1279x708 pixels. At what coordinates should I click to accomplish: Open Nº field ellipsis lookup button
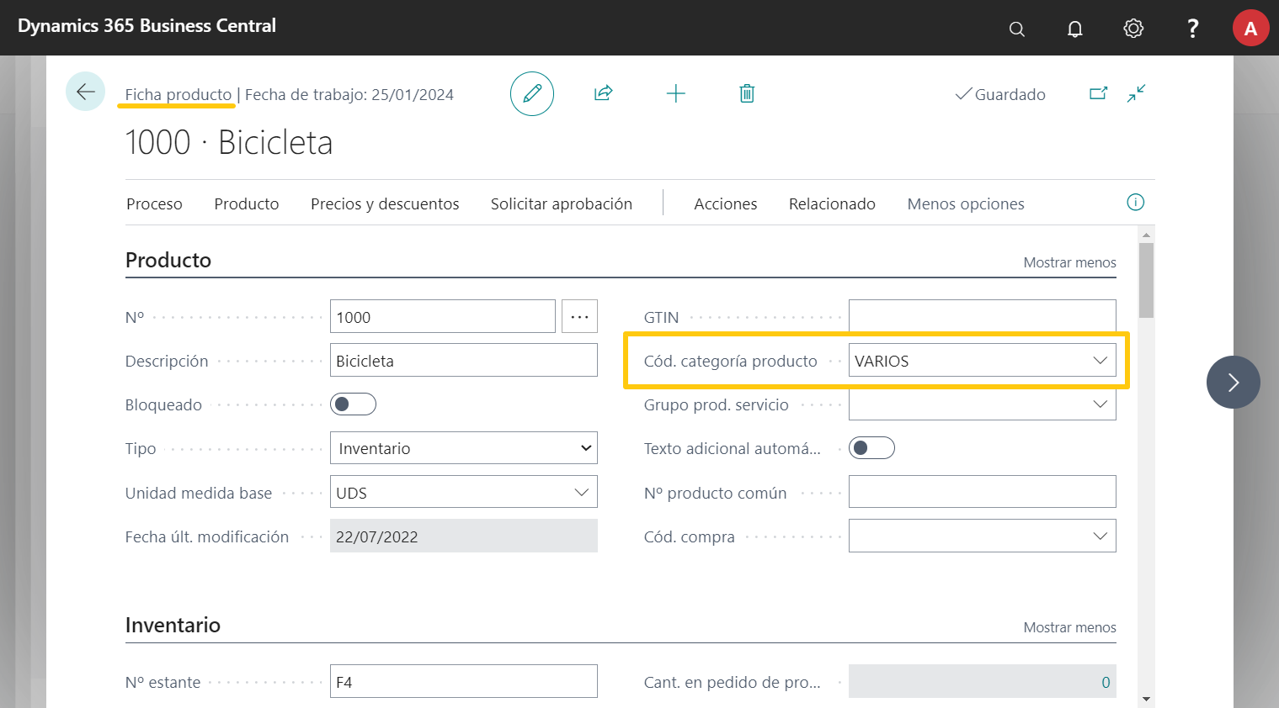(579, 316)
